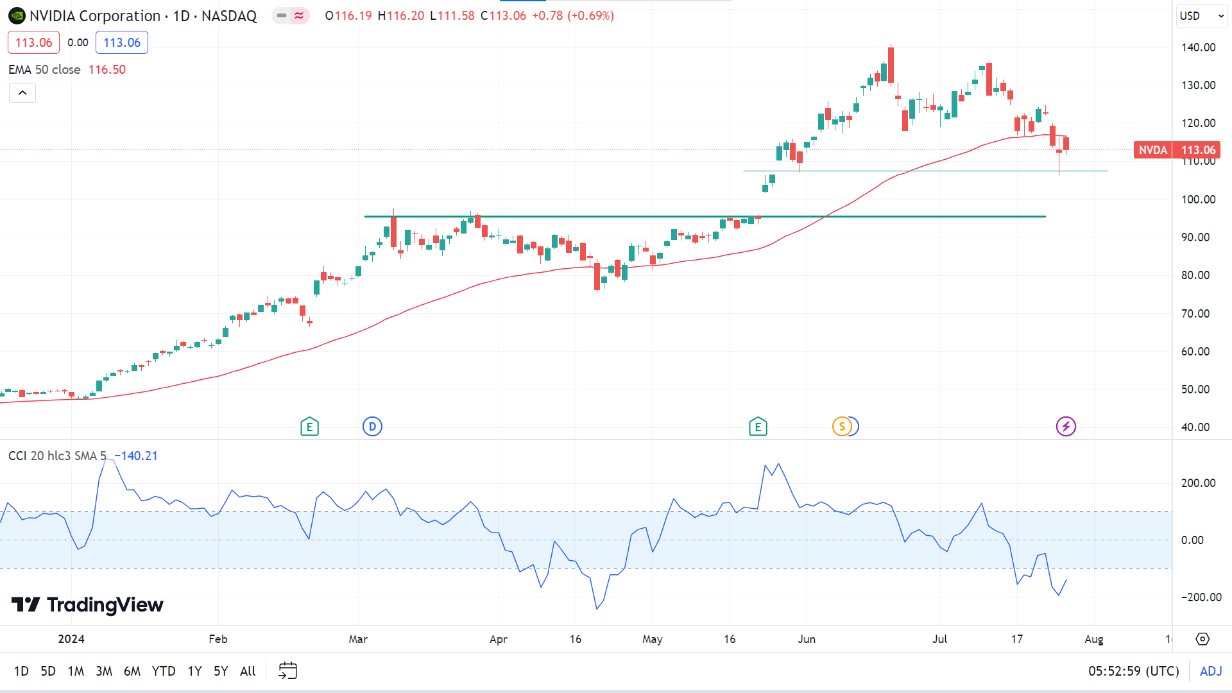The image size is (1232, 693).
Task: Select the 5Y time range
Action: click(x=221, y=671)
